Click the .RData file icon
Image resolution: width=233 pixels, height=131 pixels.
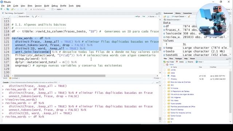169,76
